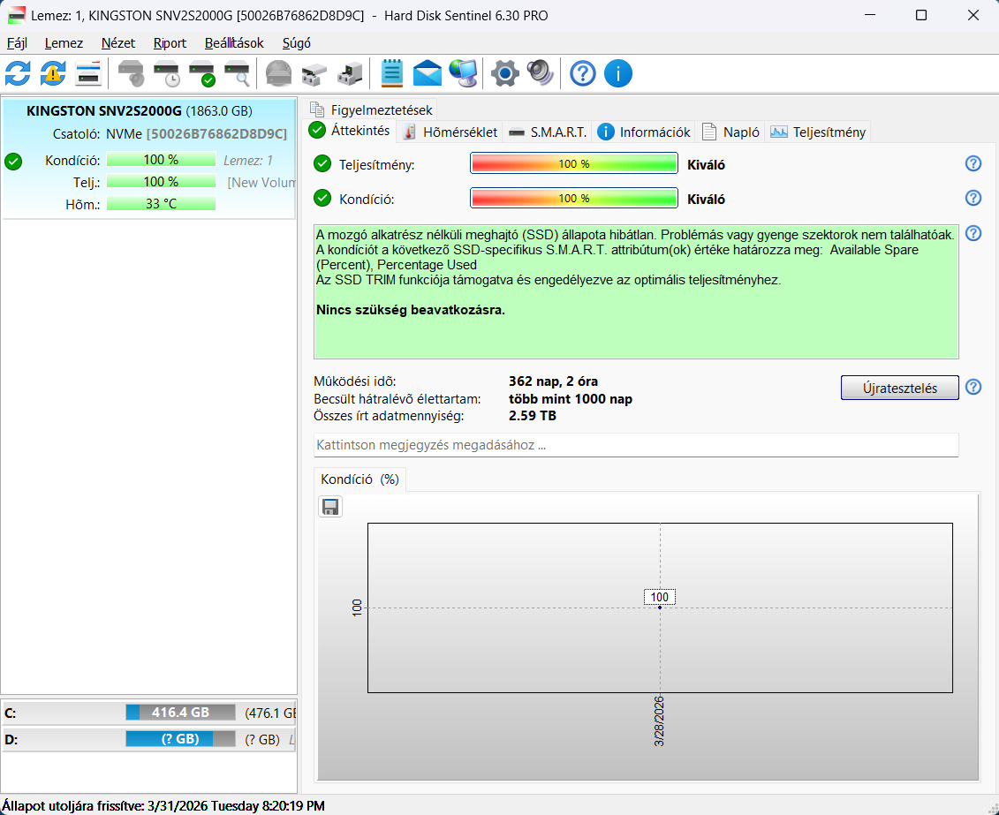
Task: Click the "Lemez: 1" label in left panel
Action: click(x=248, y=161)
